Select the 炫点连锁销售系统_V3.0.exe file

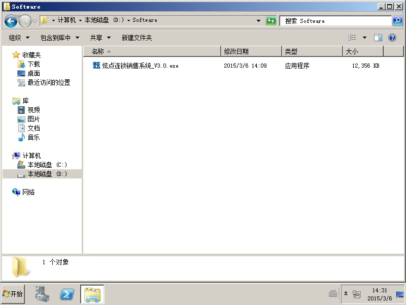(x=140, y=66)
